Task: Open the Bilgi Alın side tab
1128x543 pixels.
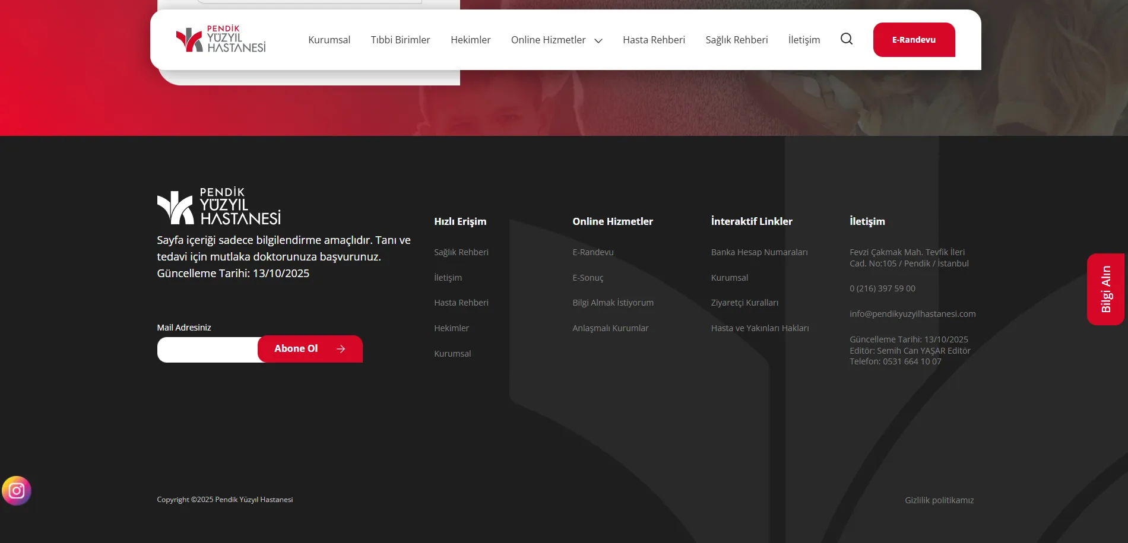Action: [x=1105, y=289]
